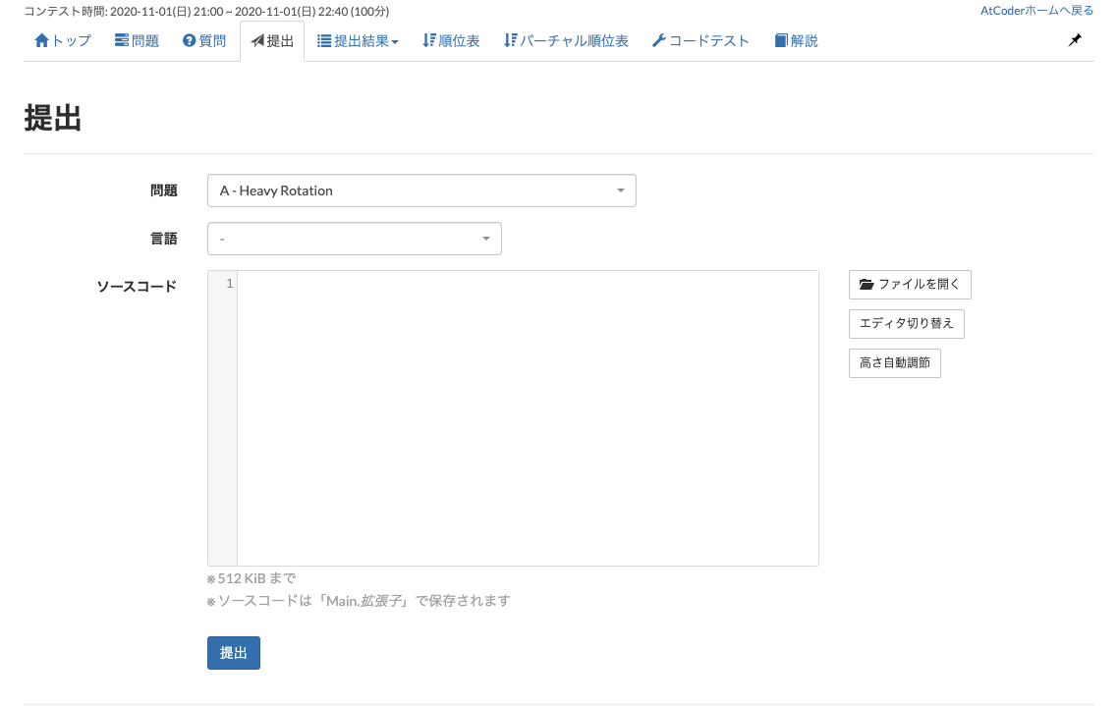Open the problem dropdown showing A - Heavy Rotation
This screenshot has height=706, width=1118.
click(x=421, y=190)
